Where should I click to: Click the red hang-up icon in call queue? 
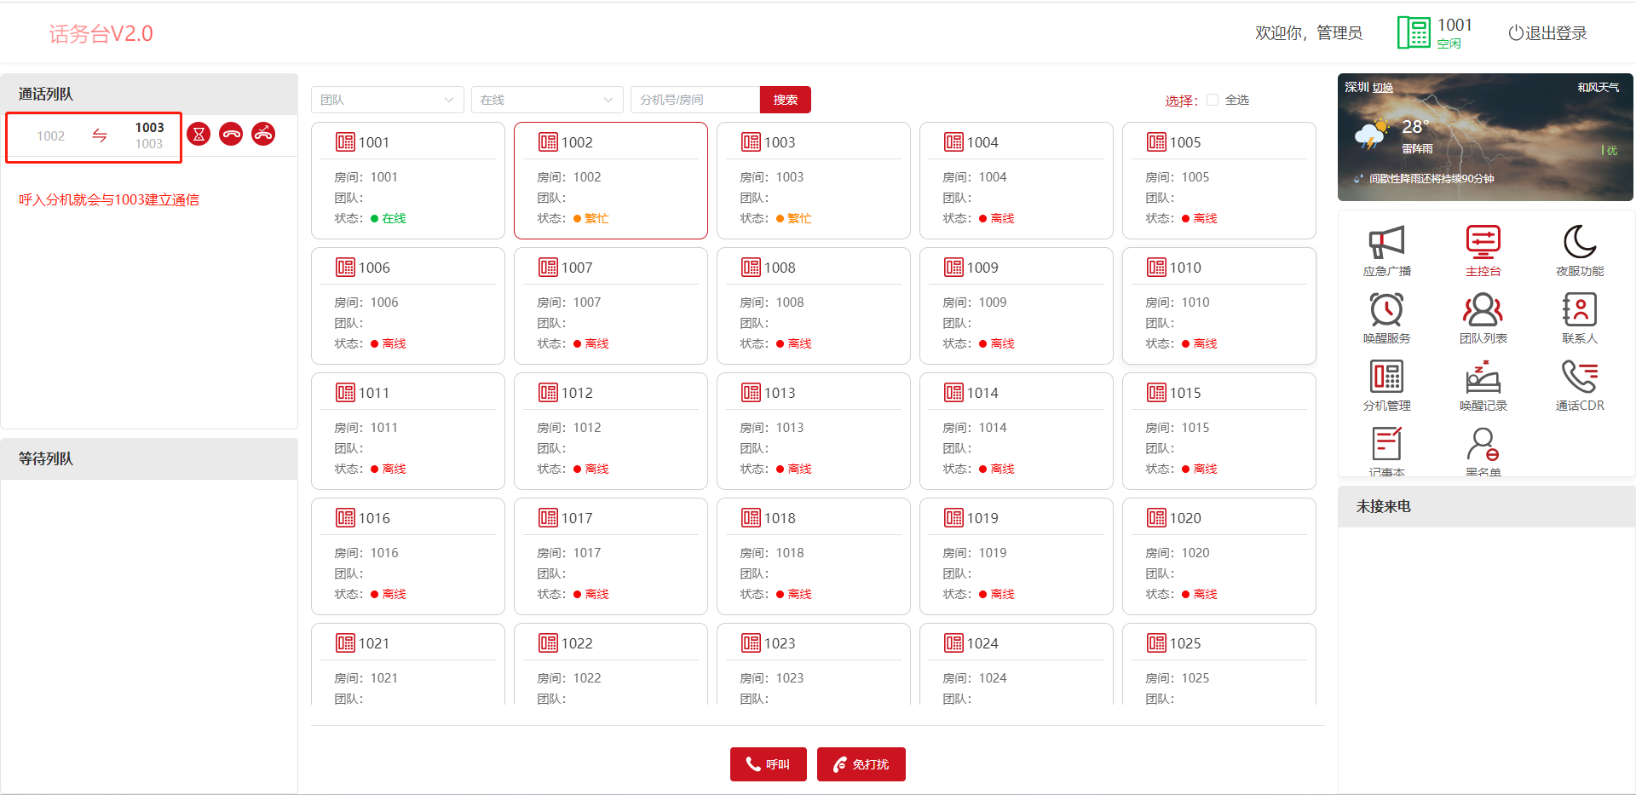[231, 134]
